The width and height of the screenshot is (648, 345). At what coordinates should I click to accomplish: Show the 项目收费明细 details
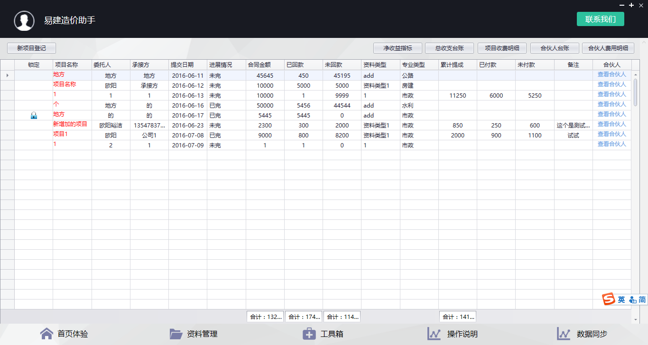(502, 48)
